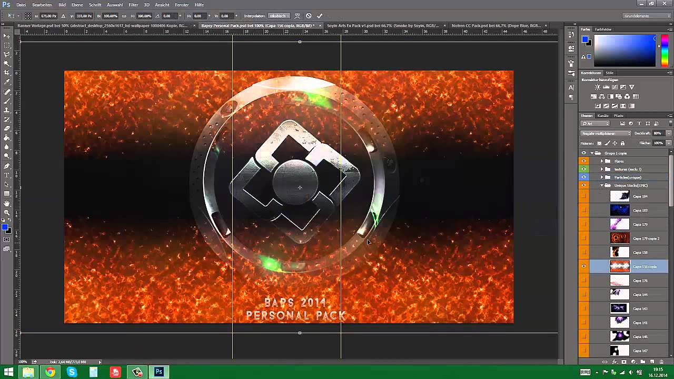Open Grundelemente workspace dropdown
674x379 pixels.
647,16
